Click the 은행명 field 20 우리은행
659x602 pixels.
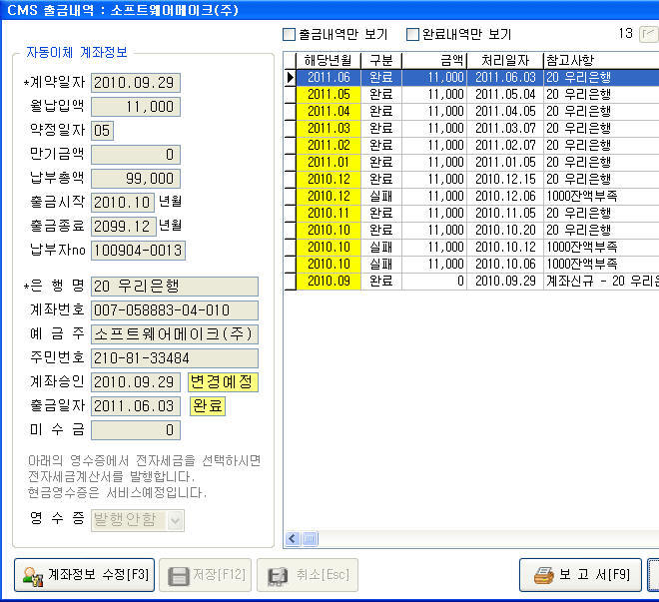coord(175,287)
